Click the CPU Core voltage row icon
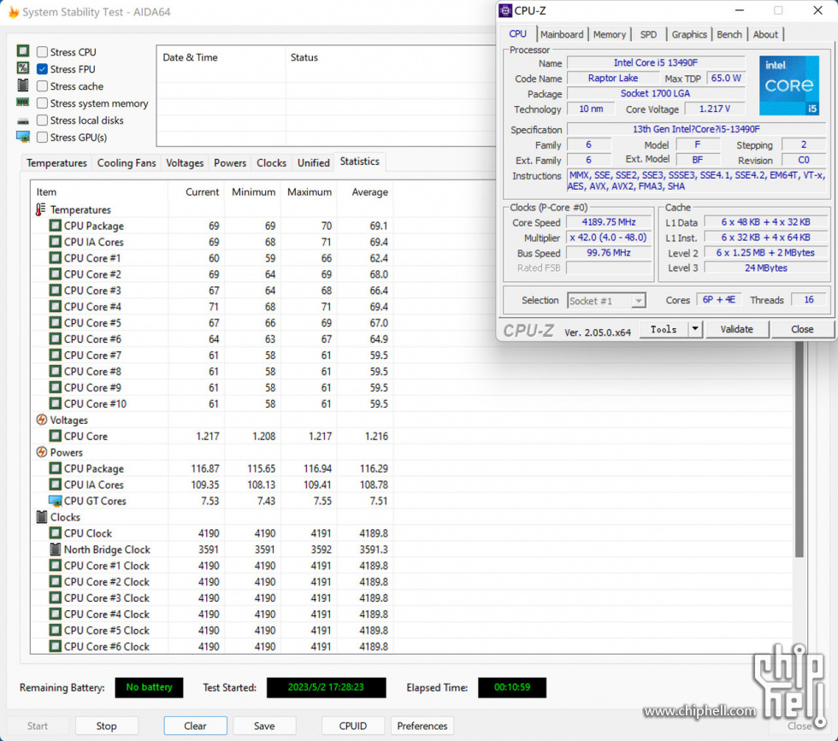This screenshot has height=741, width=838. (x=55, y=436)
